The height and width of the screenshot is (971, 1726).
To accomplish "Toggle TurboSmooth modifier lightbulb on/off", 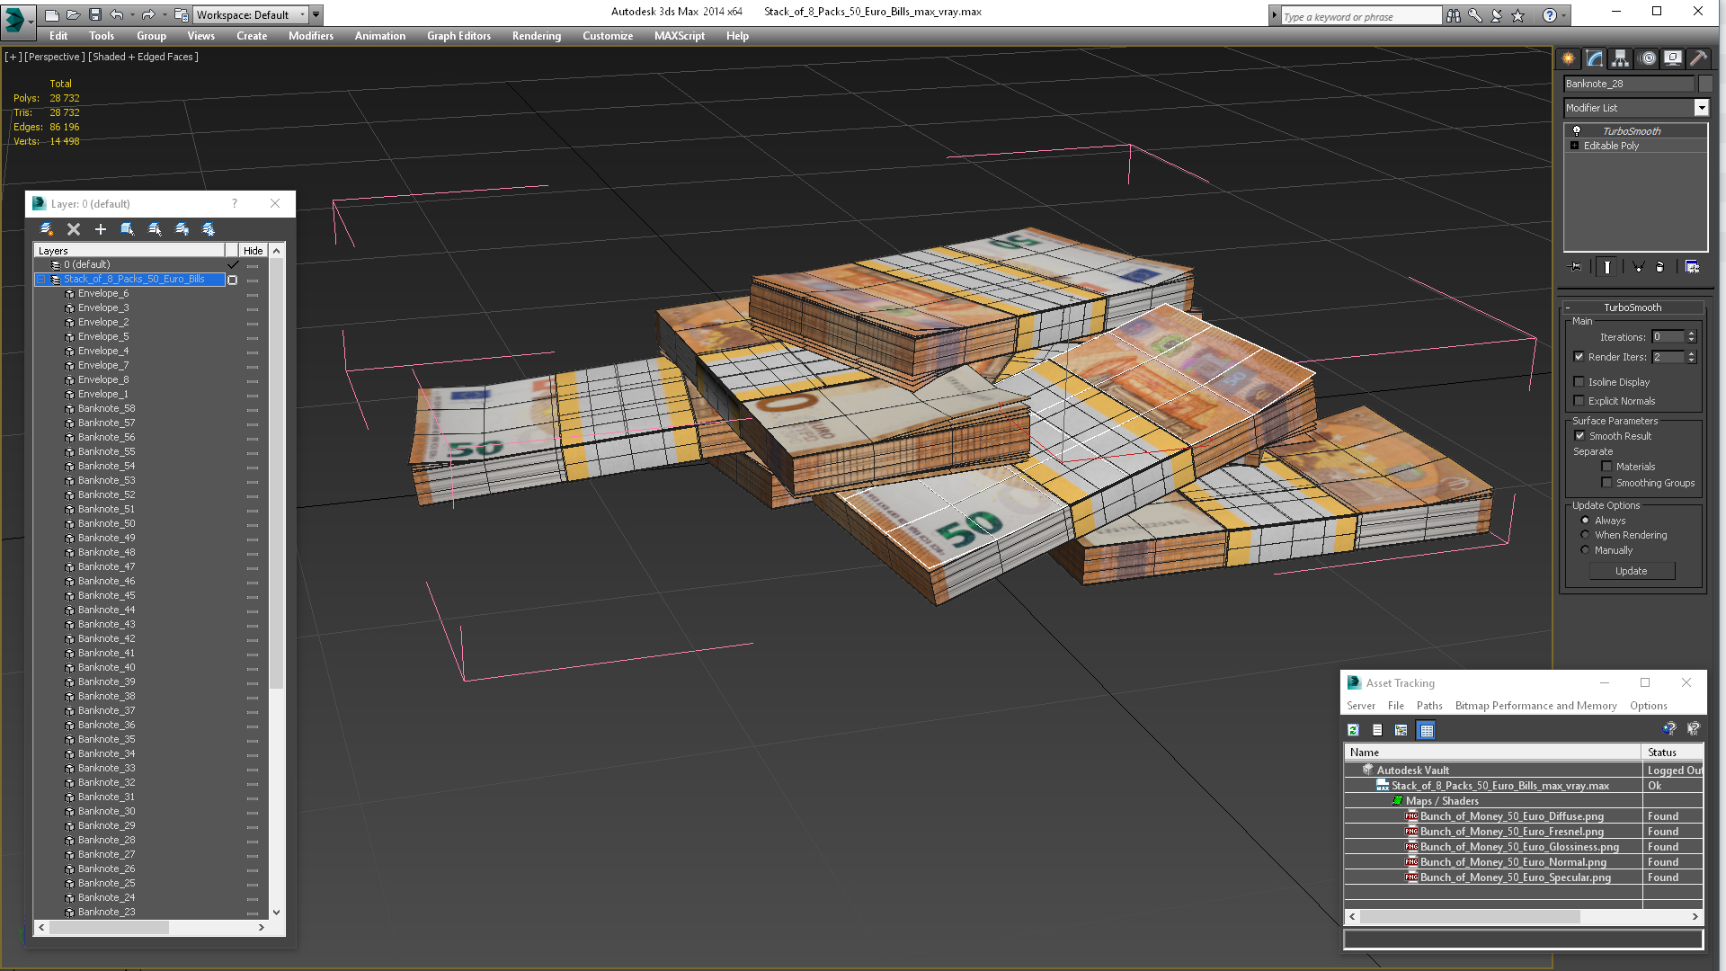I will pos(1577,131).
